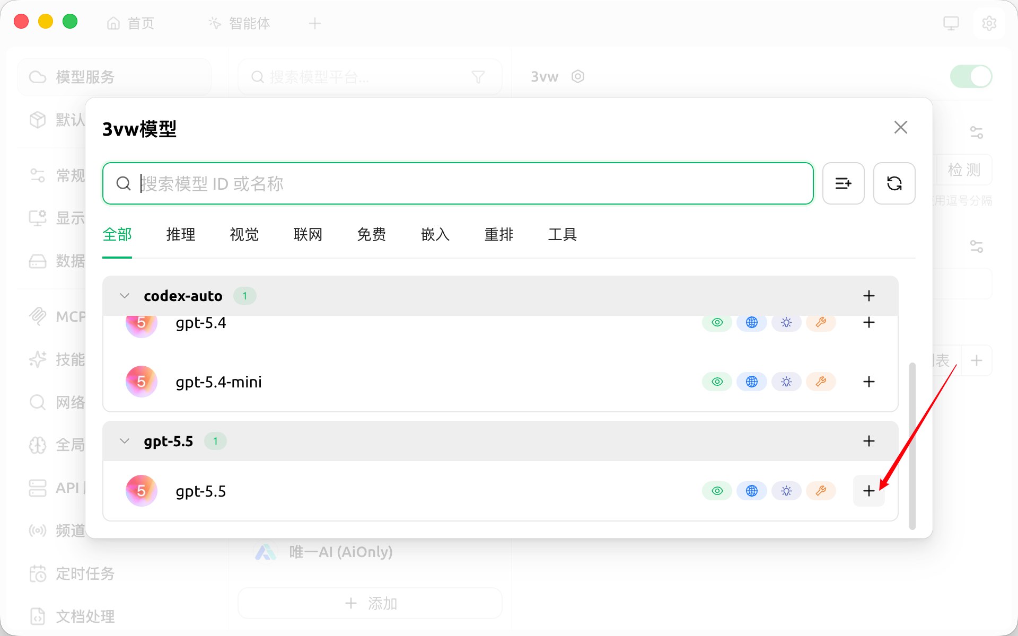Open 定时任务 in sidebar
Screen dimensions: 1018x636
tap(72, 573)
